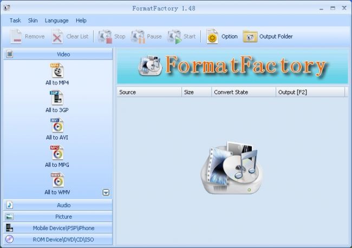
Task: Click the Option gear icon
Action: pos(213,36)
